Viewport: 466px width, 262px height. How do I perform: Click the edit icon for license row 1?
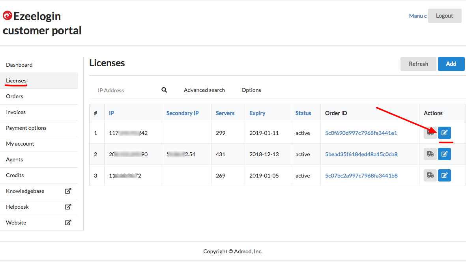pyautogui.click(x=444, y=133)
